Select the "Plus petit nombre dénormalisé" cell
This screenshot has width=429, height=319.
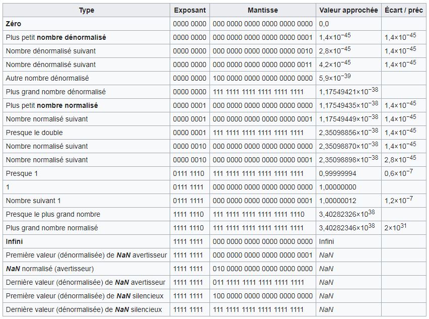[56, 37]
